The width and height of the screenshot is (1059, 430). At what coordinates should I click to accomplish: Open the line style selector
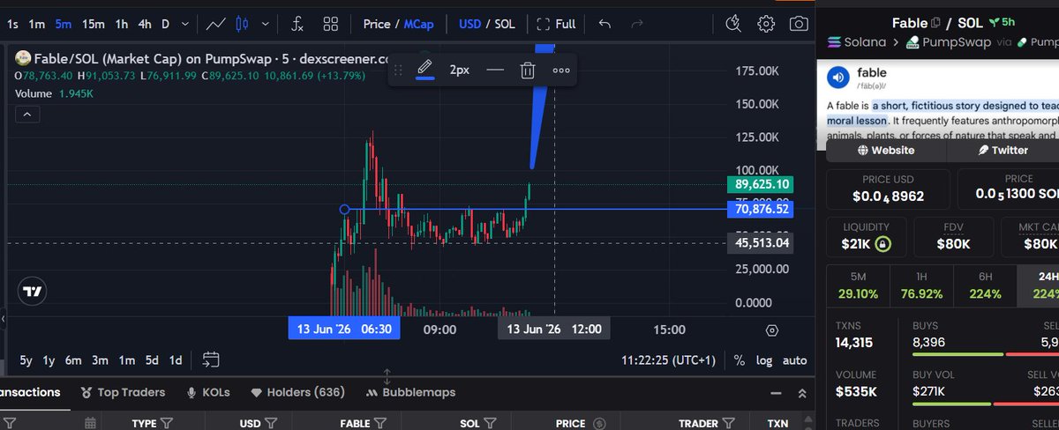click(x=495, y=70)
